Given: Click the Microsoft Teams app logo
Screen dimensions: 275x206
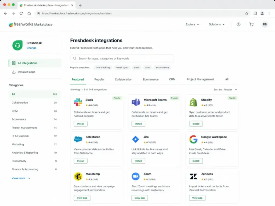Looking at the screenshot, I should coord(136,102).
